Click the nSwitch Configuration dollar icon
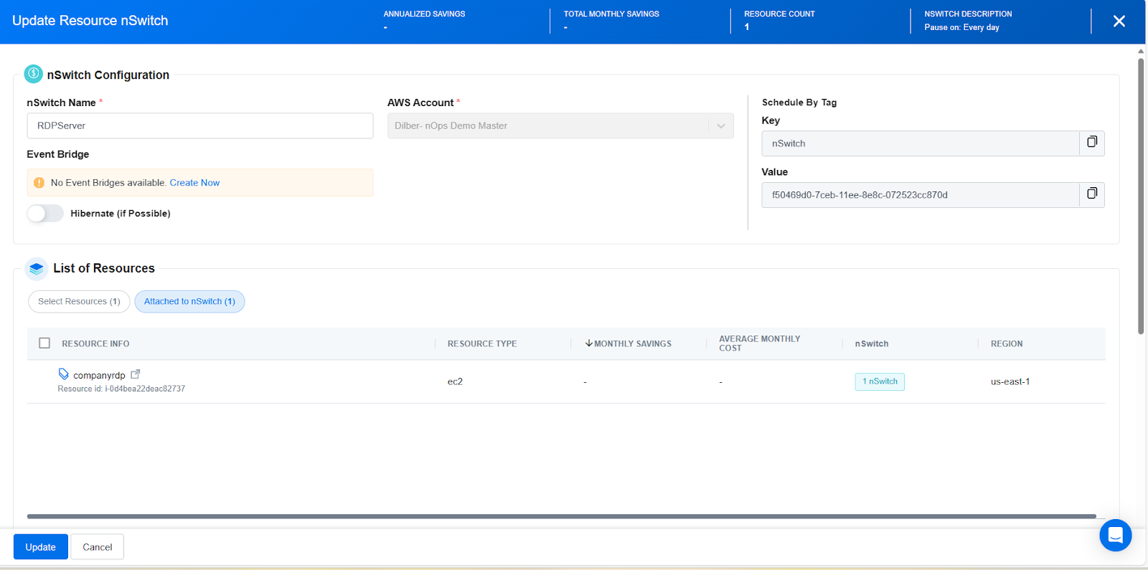 (34, 74)
